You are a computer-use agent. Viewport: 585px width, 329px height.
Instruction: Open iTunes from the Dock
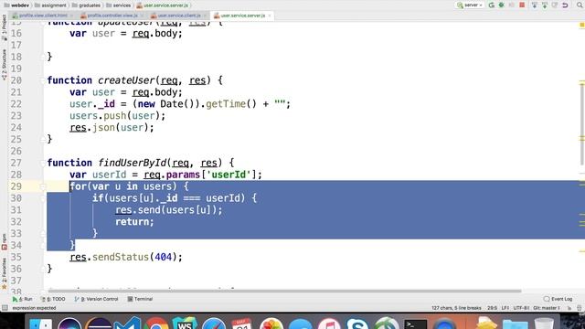(x=328, y=324)
